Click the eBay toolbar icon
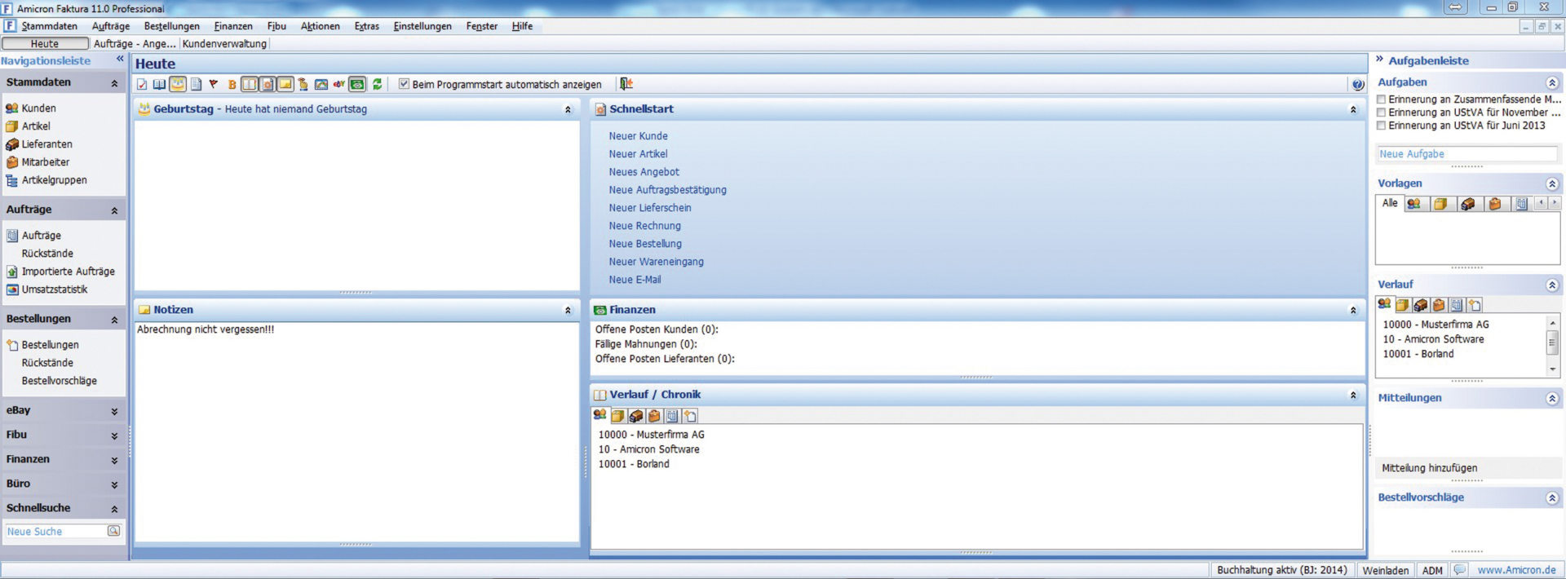 pyautogui.click(x=338, y=84)
